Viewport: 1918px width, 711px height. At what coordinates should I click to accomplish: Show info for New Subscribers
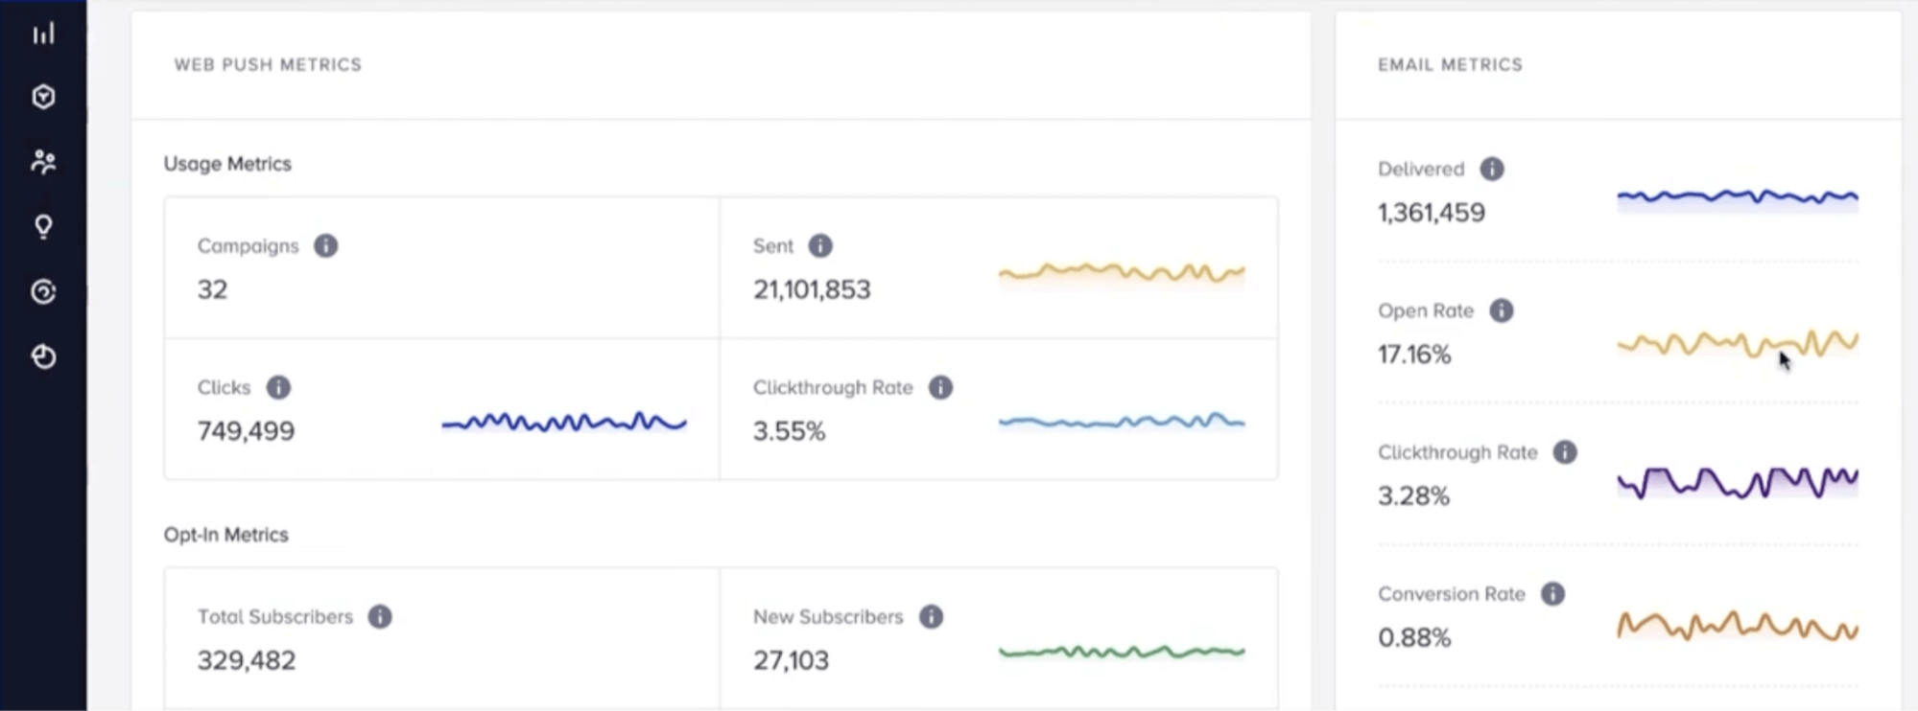pyautogui.click(x=931, y=616)
